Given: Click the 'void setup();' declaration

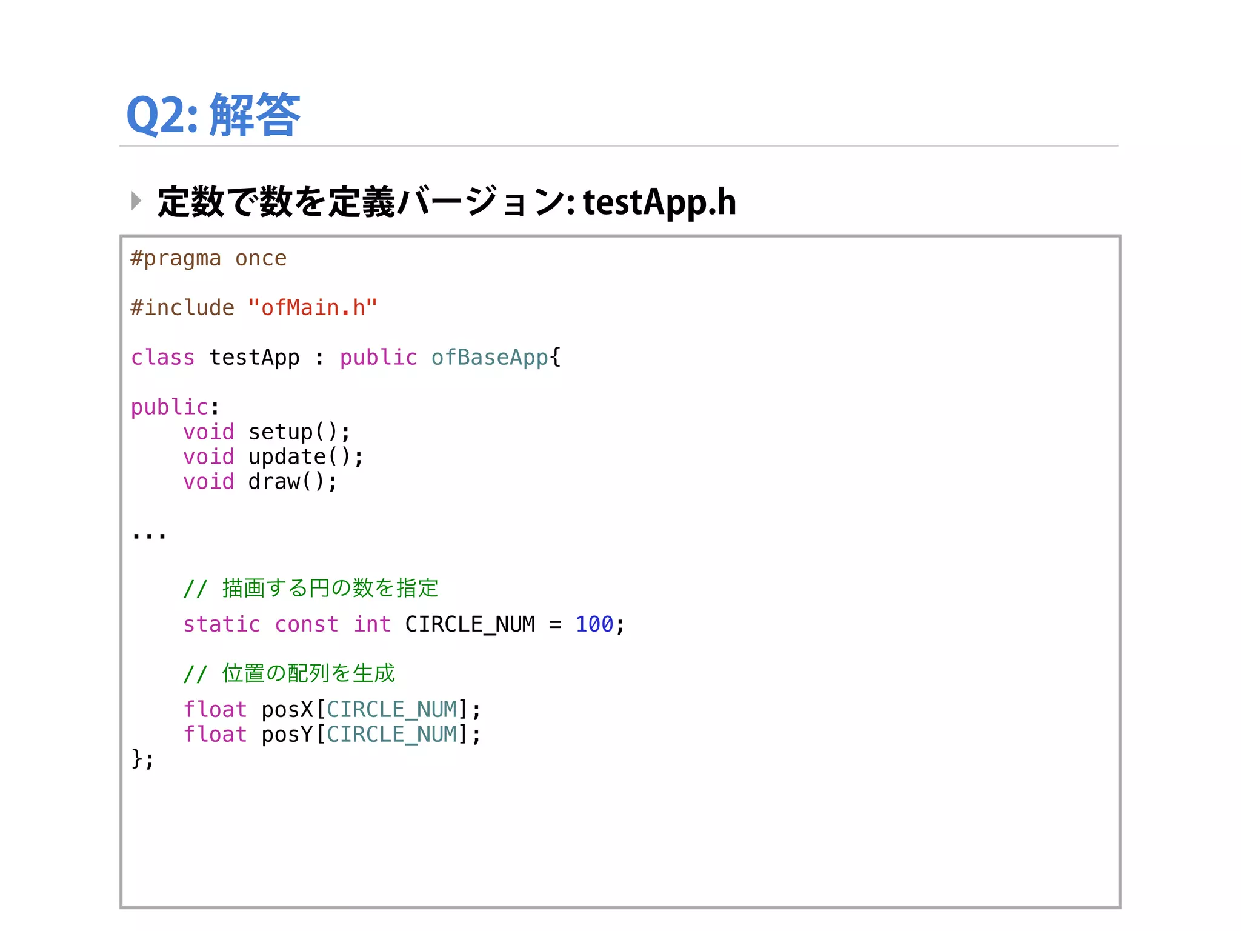Looking at the screenshot, I should [267, 432].
